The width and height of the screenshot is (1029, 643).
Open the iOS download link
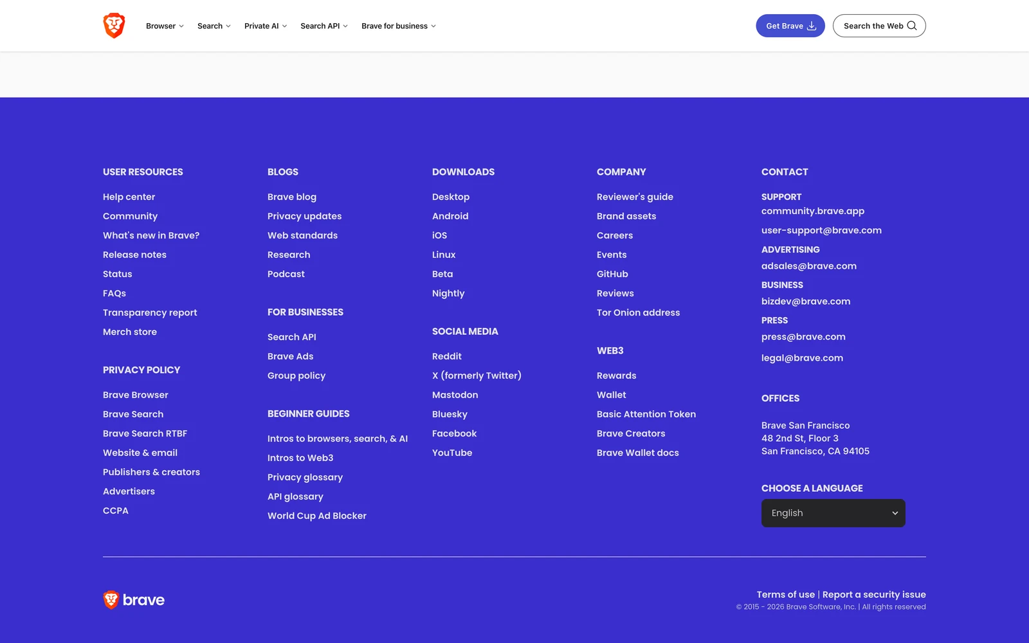point(439,235)
